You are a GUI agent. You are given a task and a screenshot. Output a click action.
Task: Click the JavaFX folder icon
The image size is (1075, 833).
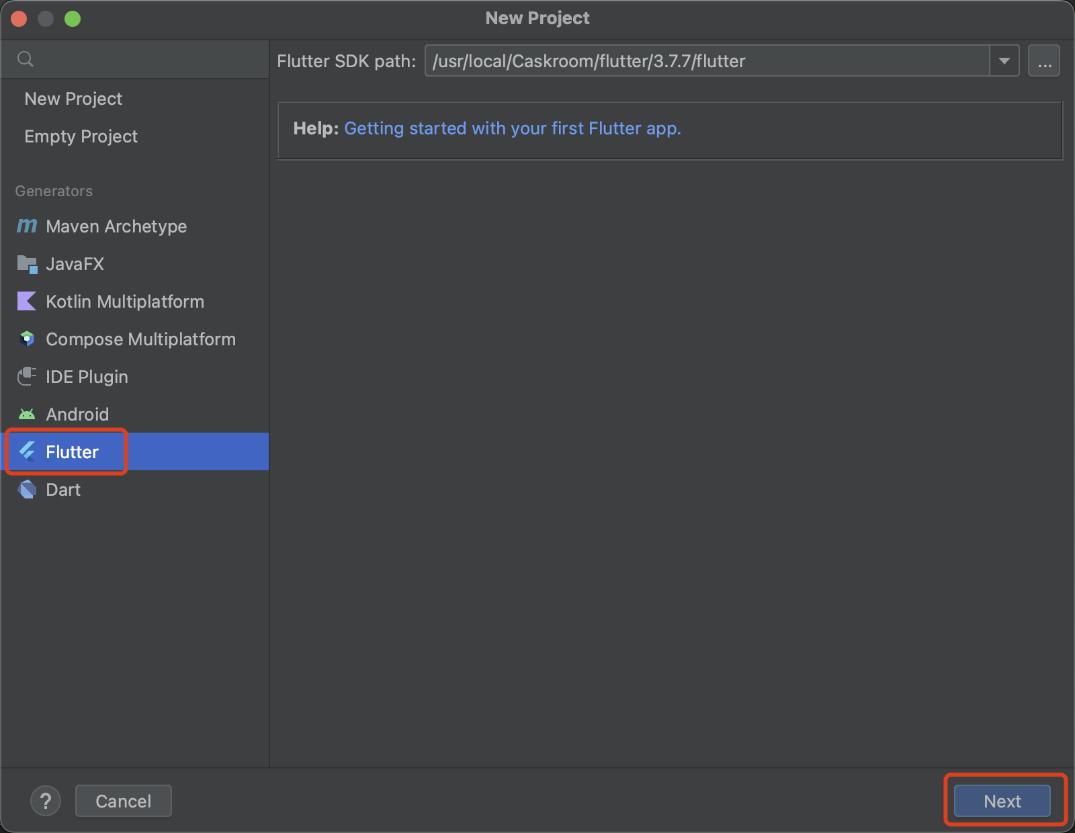click(27, 264)
